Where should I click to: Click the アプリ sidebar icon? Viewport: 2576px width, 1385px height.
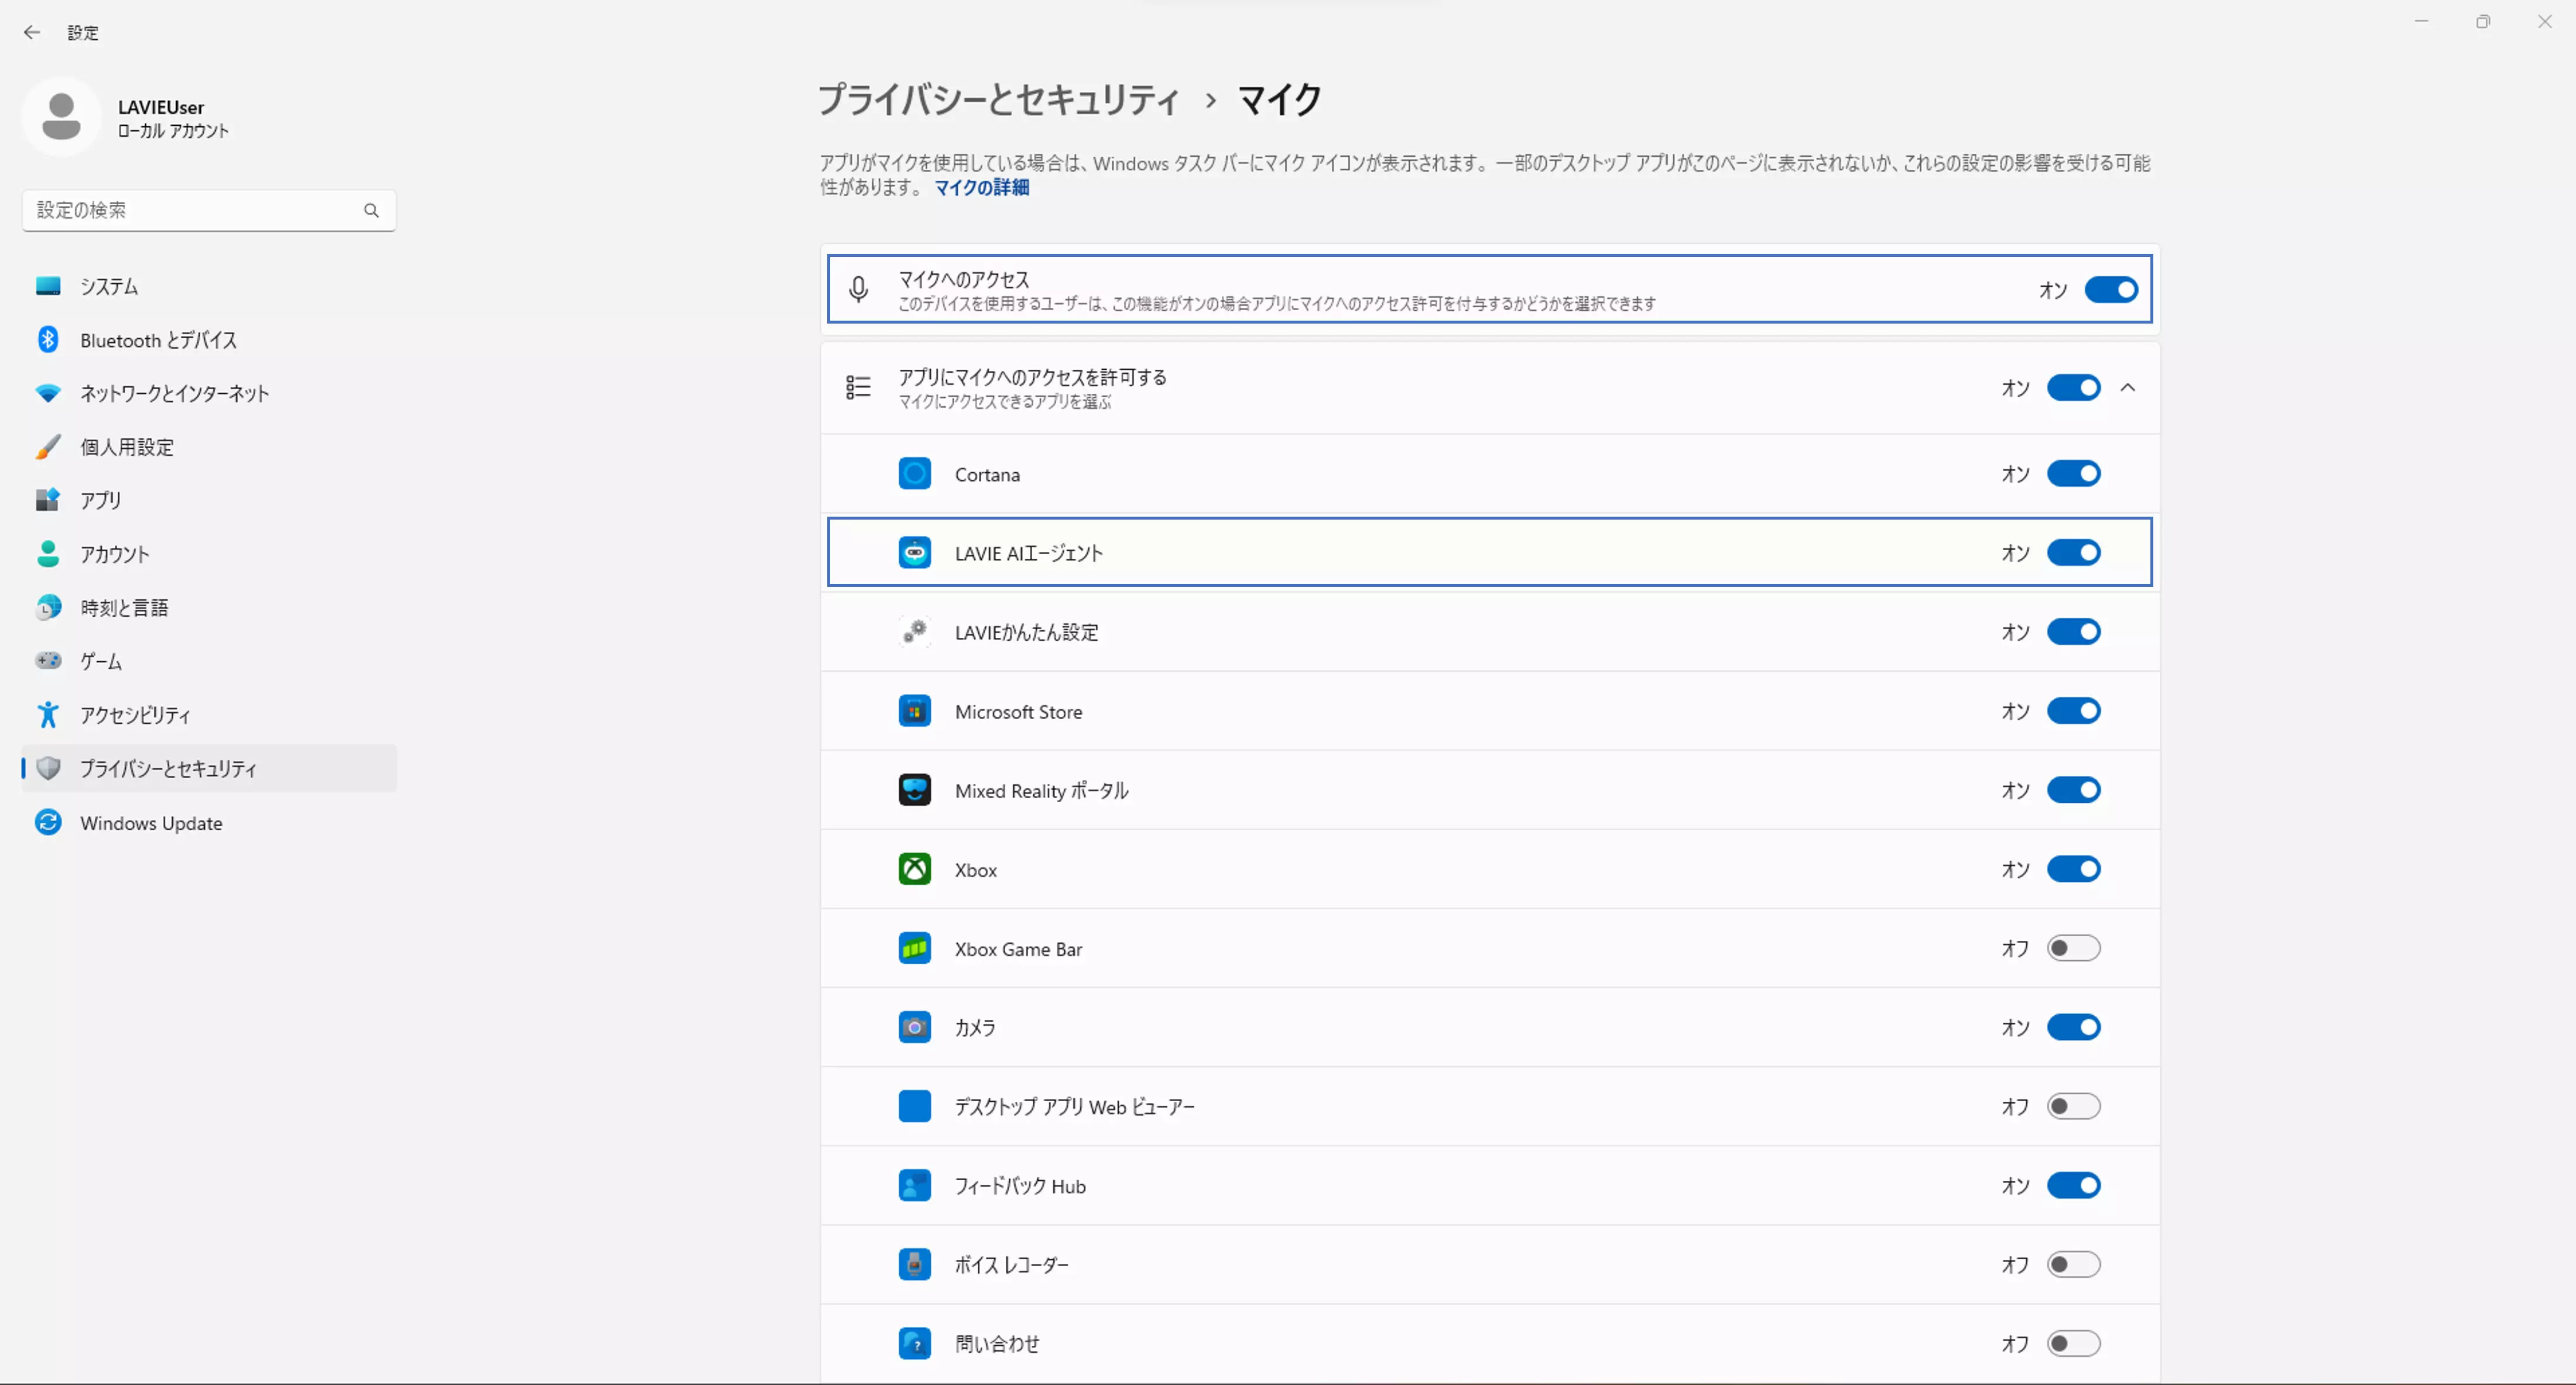click(48, 500)
